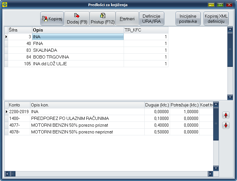Screen dimensions: 237x181
Task: Open Definicije URA/IRA
Action: (x=151, y=19)
